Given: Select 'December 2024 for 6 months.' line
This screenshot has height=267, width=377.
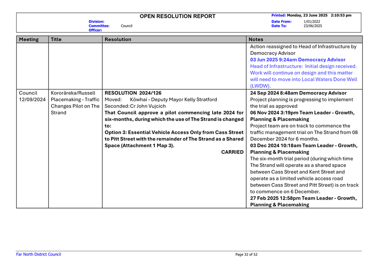Looking at the screenshot, I should 285,139.
